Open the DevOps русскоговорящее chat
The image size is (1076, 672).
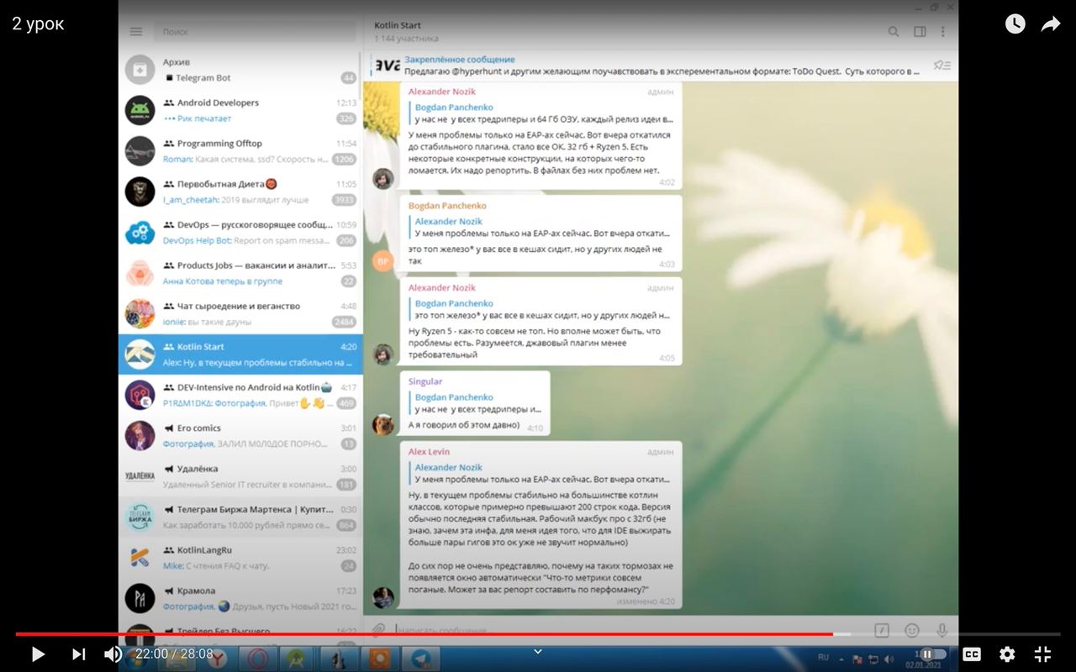pyautogui.click(x=241, y=232)
